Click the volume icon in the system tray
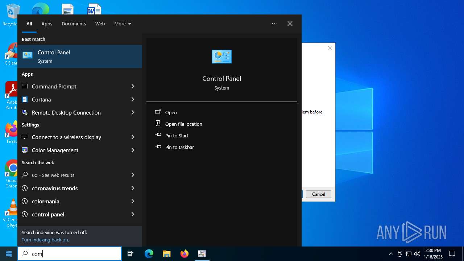This screenshot has width=464, height=261. (417, 254)
